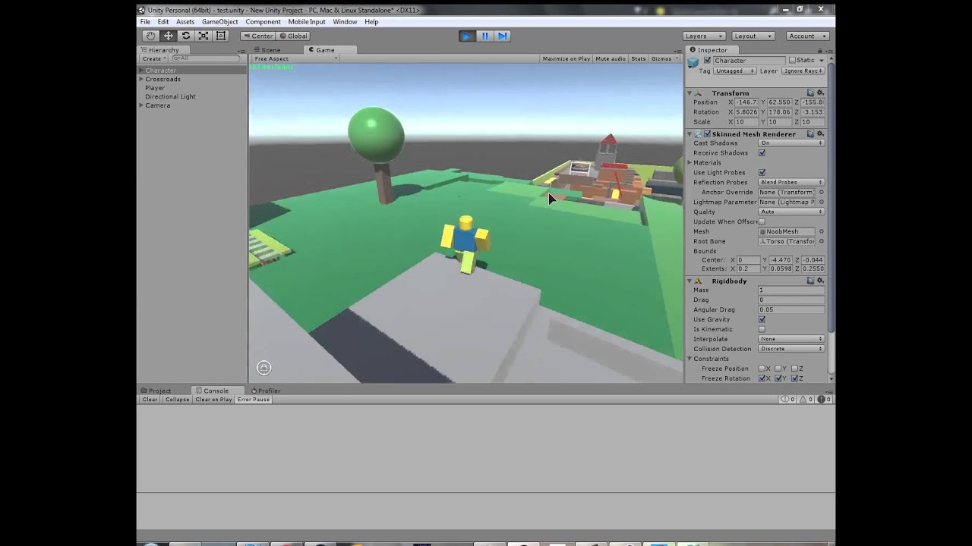Open the Window menu
The image size is (972, 546).
point(345,21)
